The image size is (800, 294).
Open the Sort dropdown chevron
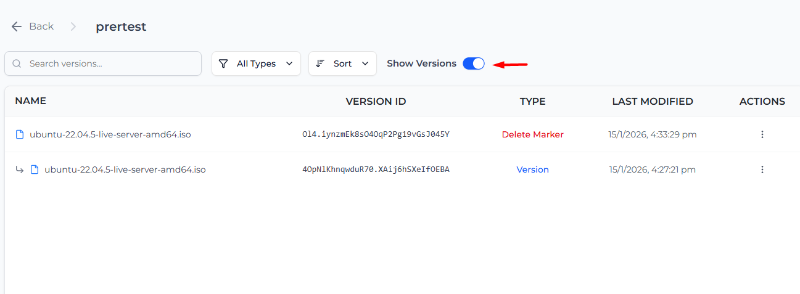(x=365, y=63)
